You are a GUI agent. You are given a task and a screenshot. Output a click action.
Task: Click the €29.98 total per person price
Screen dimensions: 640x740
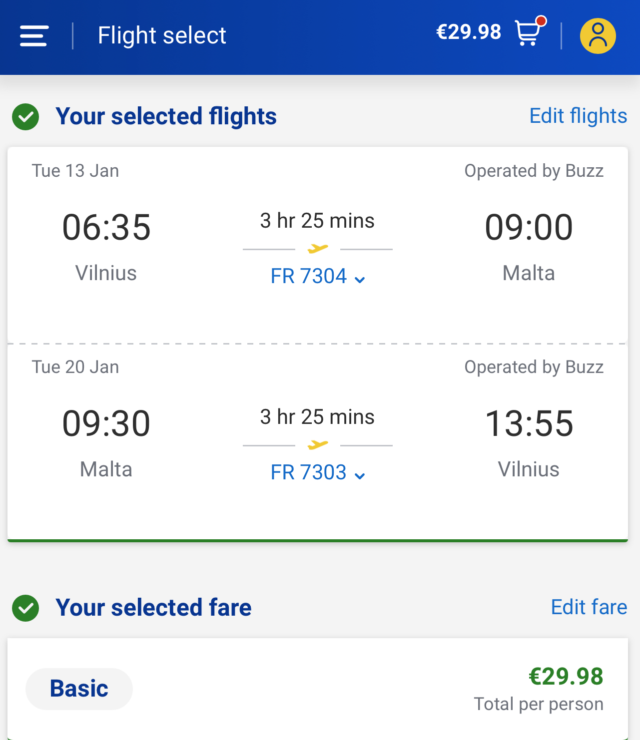coord(566,677)
